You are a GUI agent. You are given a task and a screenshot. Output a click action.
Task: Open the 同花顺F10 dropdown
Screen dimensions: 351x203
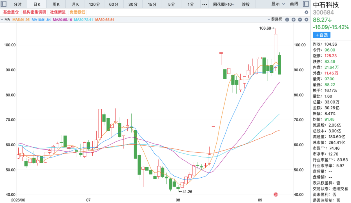[x=224, y=4]
